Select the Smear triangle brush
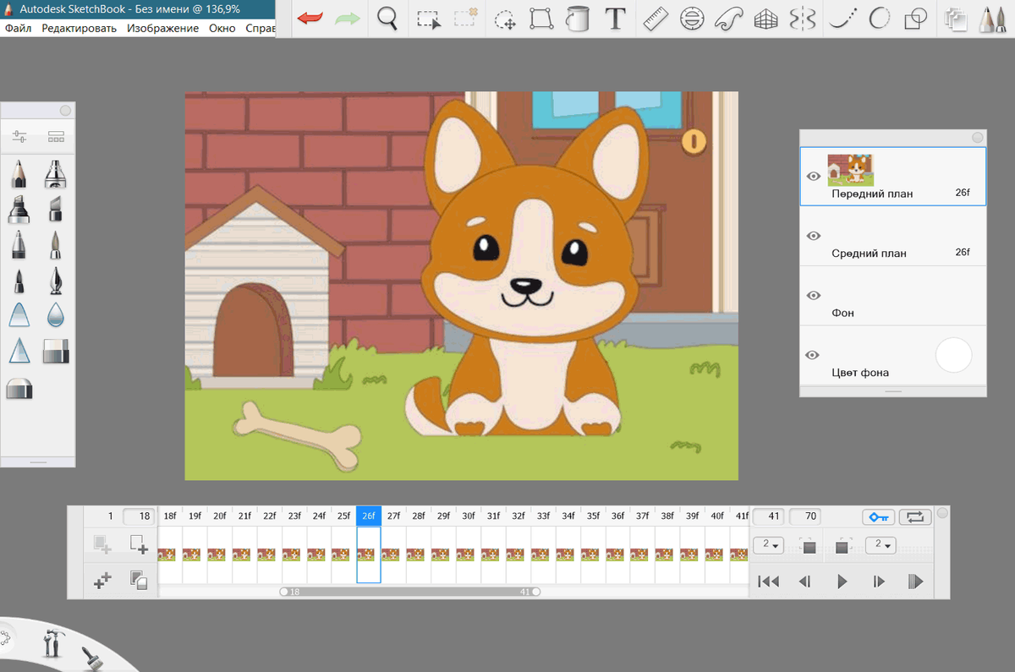 coord(20,314)
